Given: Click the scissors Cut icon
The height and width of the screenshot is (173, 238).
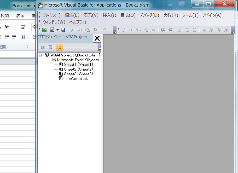Looking at the screenshot, I should pos(72,30).
